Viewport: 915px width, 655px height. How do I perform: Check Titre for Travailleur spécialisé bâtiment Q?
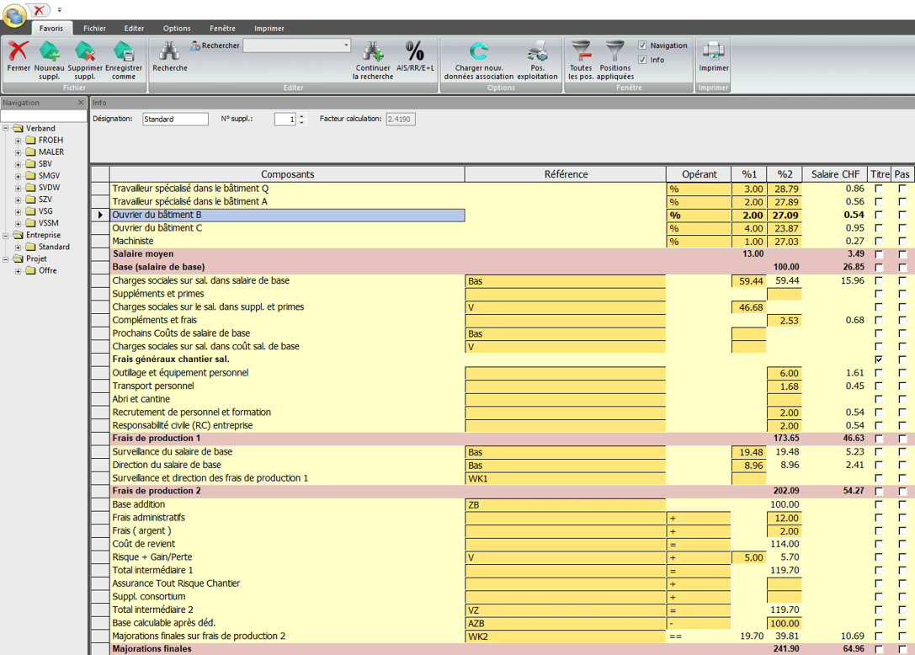(879, 189)
